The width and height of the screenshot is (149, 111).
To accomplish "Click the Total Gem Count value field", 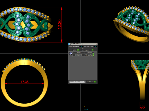I will (95, 47).
